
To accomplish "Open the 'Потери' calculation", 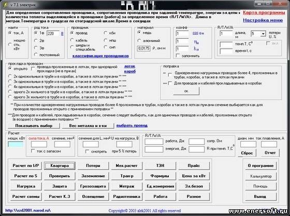I will click(x=93, y=165).
